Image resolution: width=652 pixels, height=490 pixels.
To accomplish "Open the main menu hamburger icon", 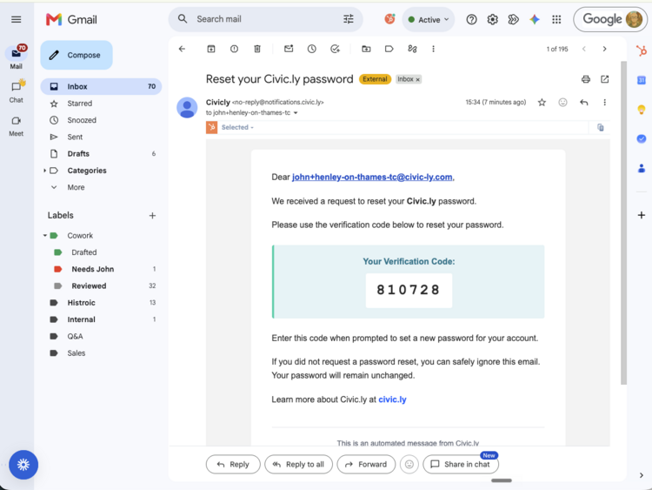I will tap(17, 19).
